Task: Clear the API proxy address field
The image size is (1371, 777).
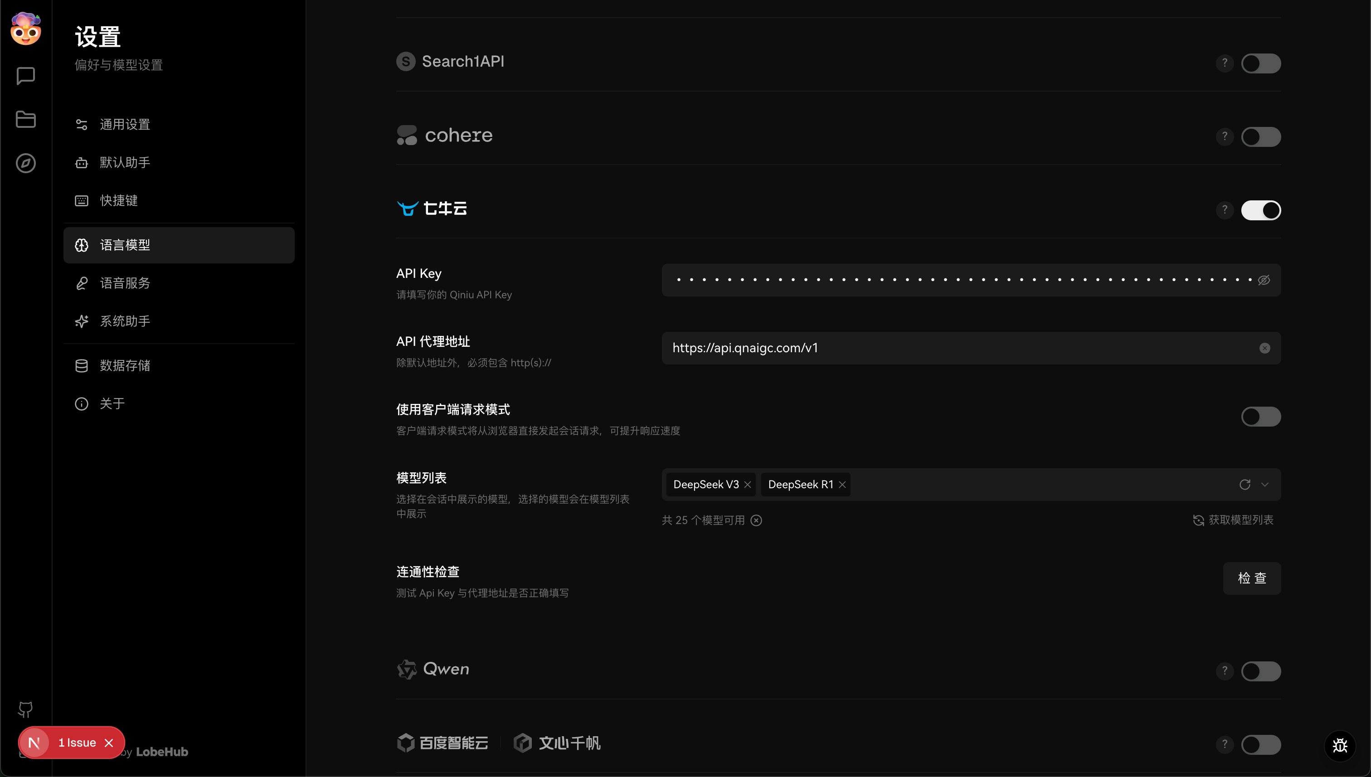Action: click(x=1264, y=348)
